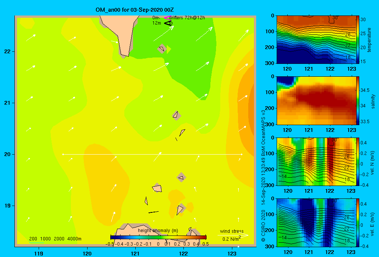Select the black 12m drifter marker
Viewport: 379px width, 257px height.
(168, 23)
